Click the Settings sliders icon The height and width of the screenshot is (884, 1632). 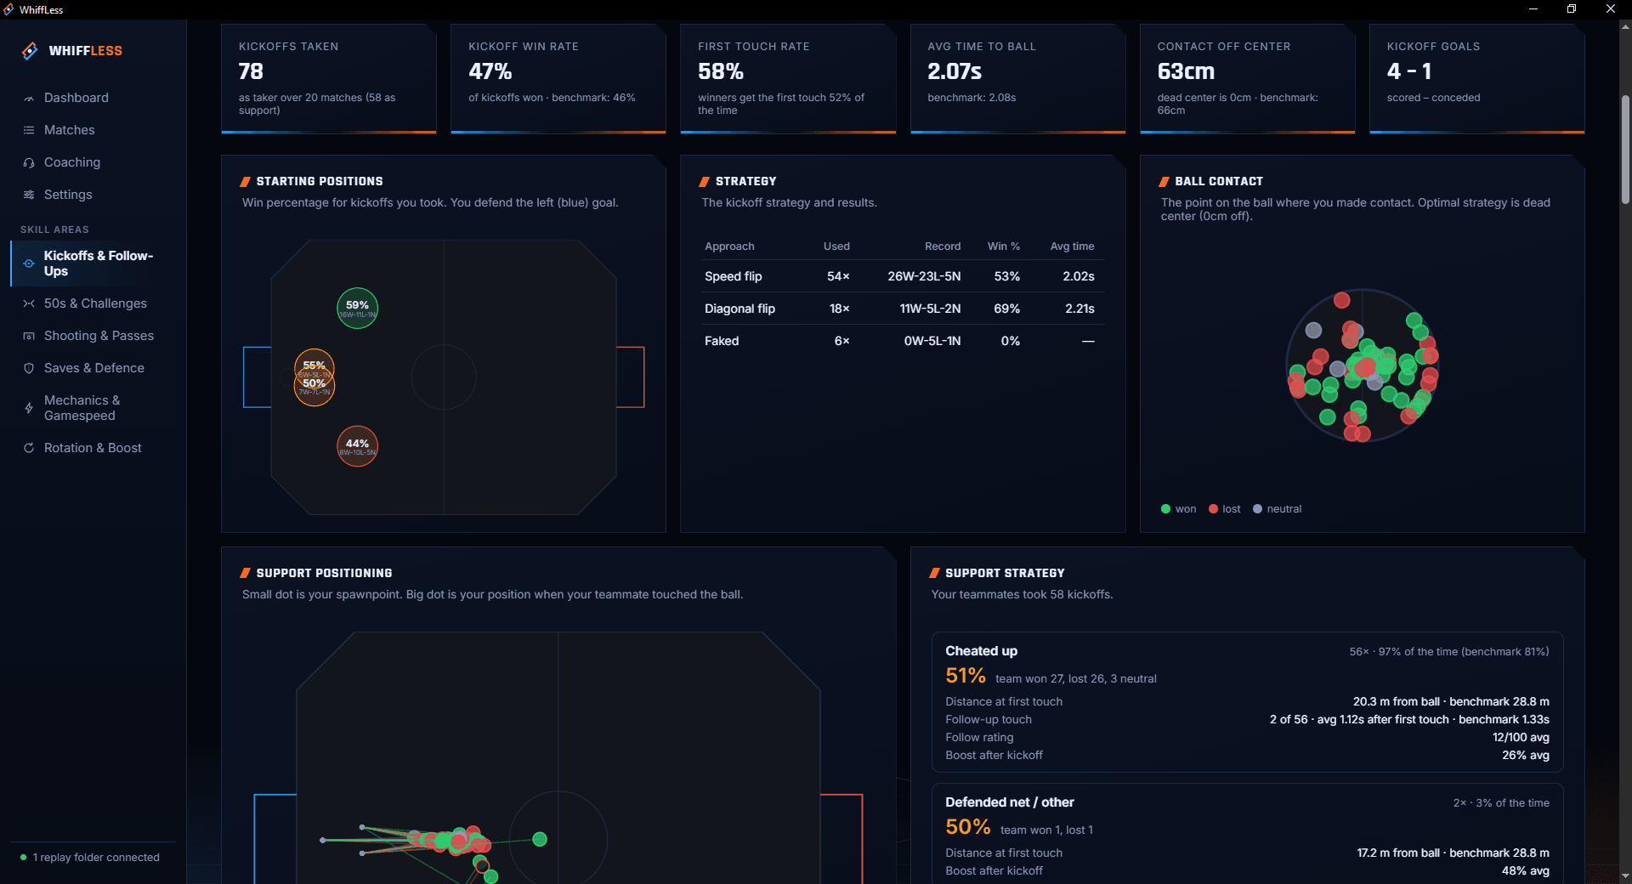(29, 195)
